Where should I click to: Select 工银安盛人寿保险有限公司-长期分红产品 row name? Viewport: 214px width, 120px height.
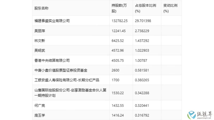tap(67, 80)
